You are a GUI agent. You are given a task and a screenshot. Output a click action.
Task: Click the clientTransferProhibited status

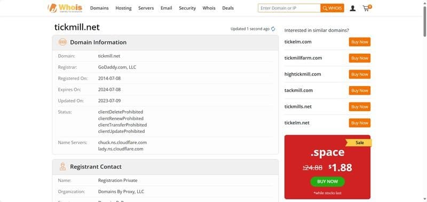pos(122,125)
